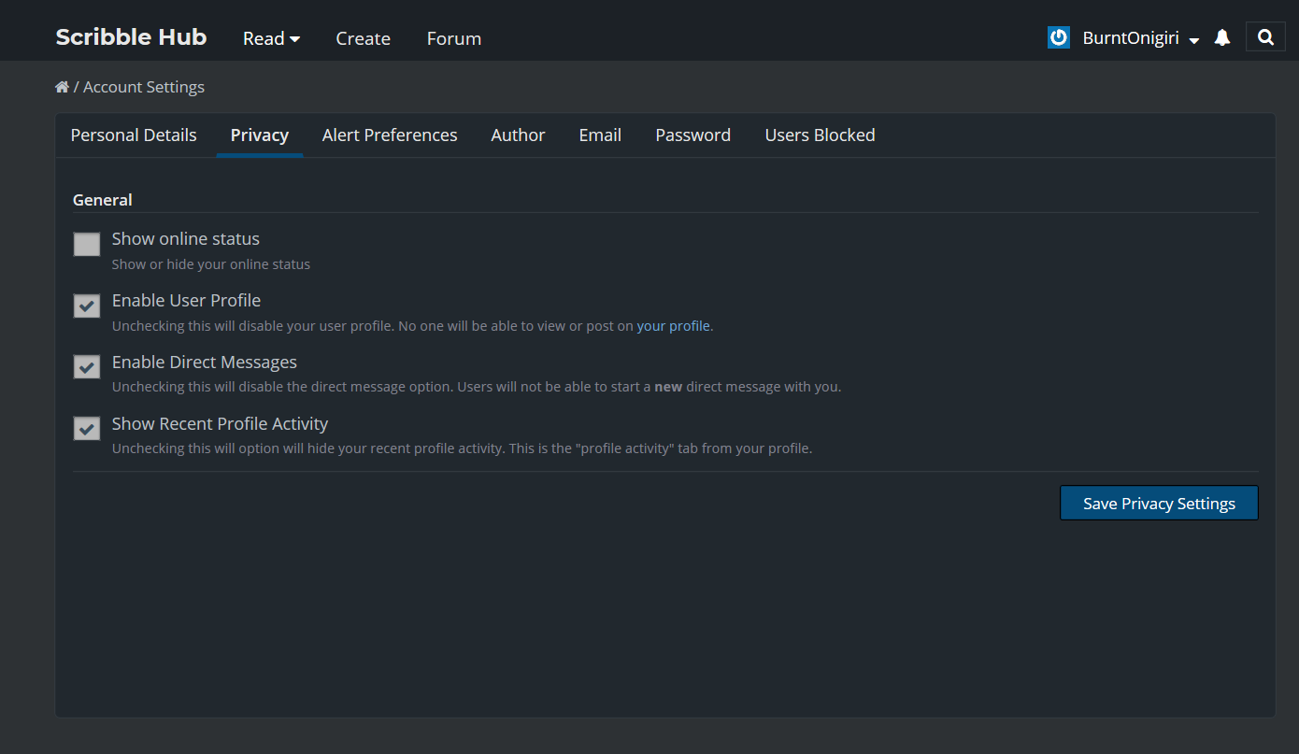Click the Scribble Hub logo
The width and height of the screenshot is (1299, 754).
[131, 37]
